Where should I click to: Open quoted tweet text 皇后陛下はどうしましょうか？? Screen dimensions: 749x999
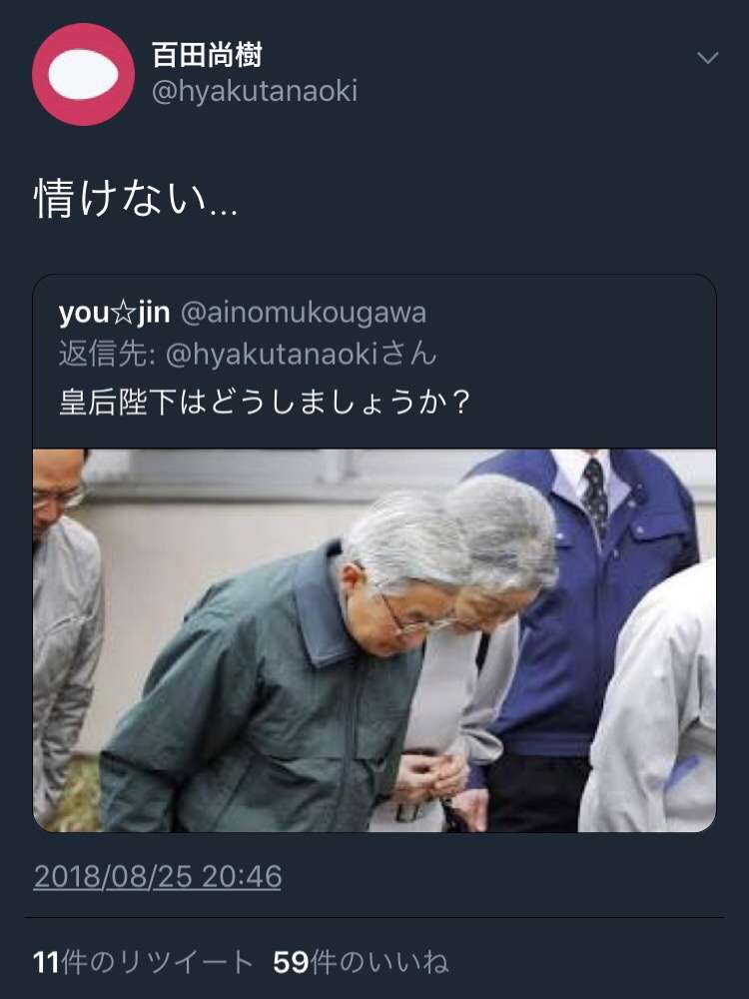pyautogui.click(x=265, y=402)
